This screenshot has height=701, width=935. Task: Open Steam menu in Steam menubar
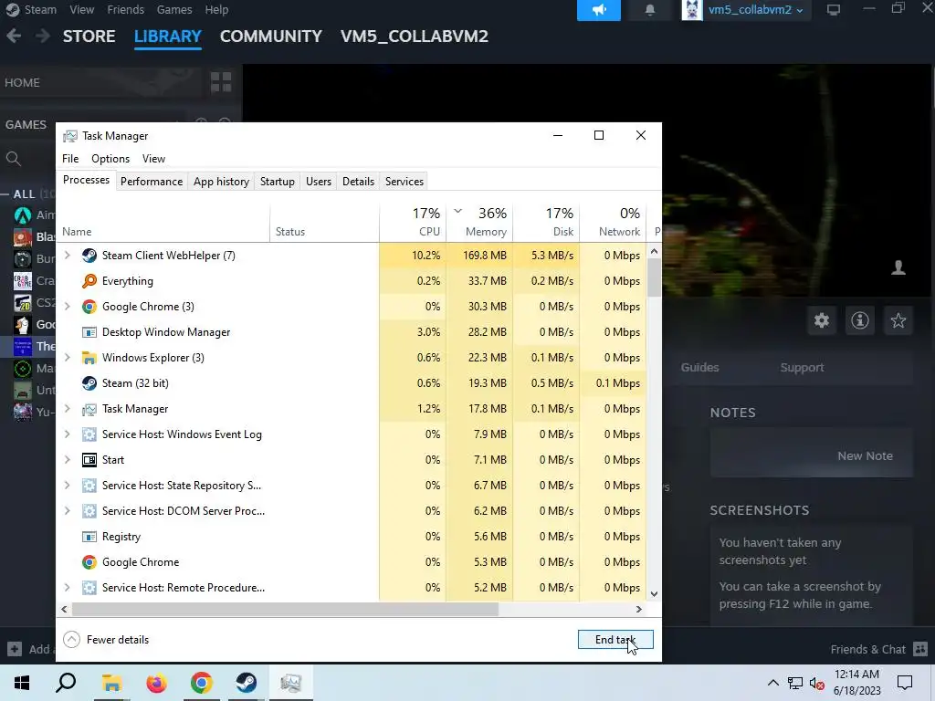pos(40,10)
